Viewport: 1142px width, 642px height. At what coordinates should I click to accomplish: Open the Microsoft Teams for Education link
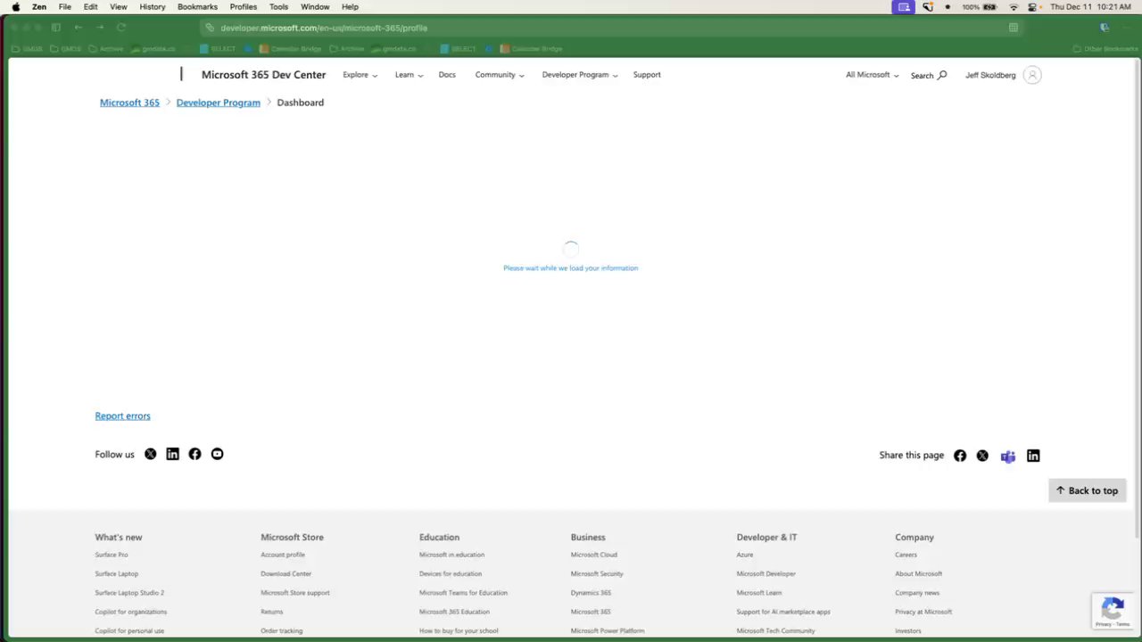tap(463, 593)
